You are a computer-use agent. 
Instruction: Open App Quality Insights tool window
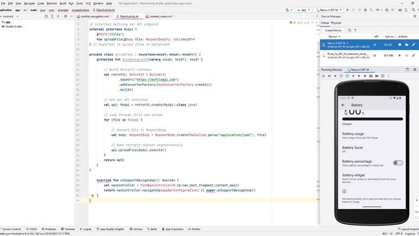click(111, 229)
